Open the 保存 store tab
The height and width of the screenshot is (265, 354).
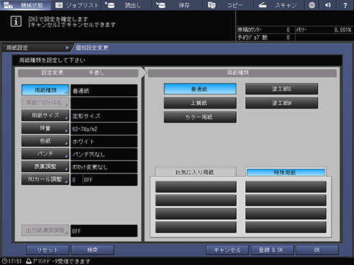(177, 5)
